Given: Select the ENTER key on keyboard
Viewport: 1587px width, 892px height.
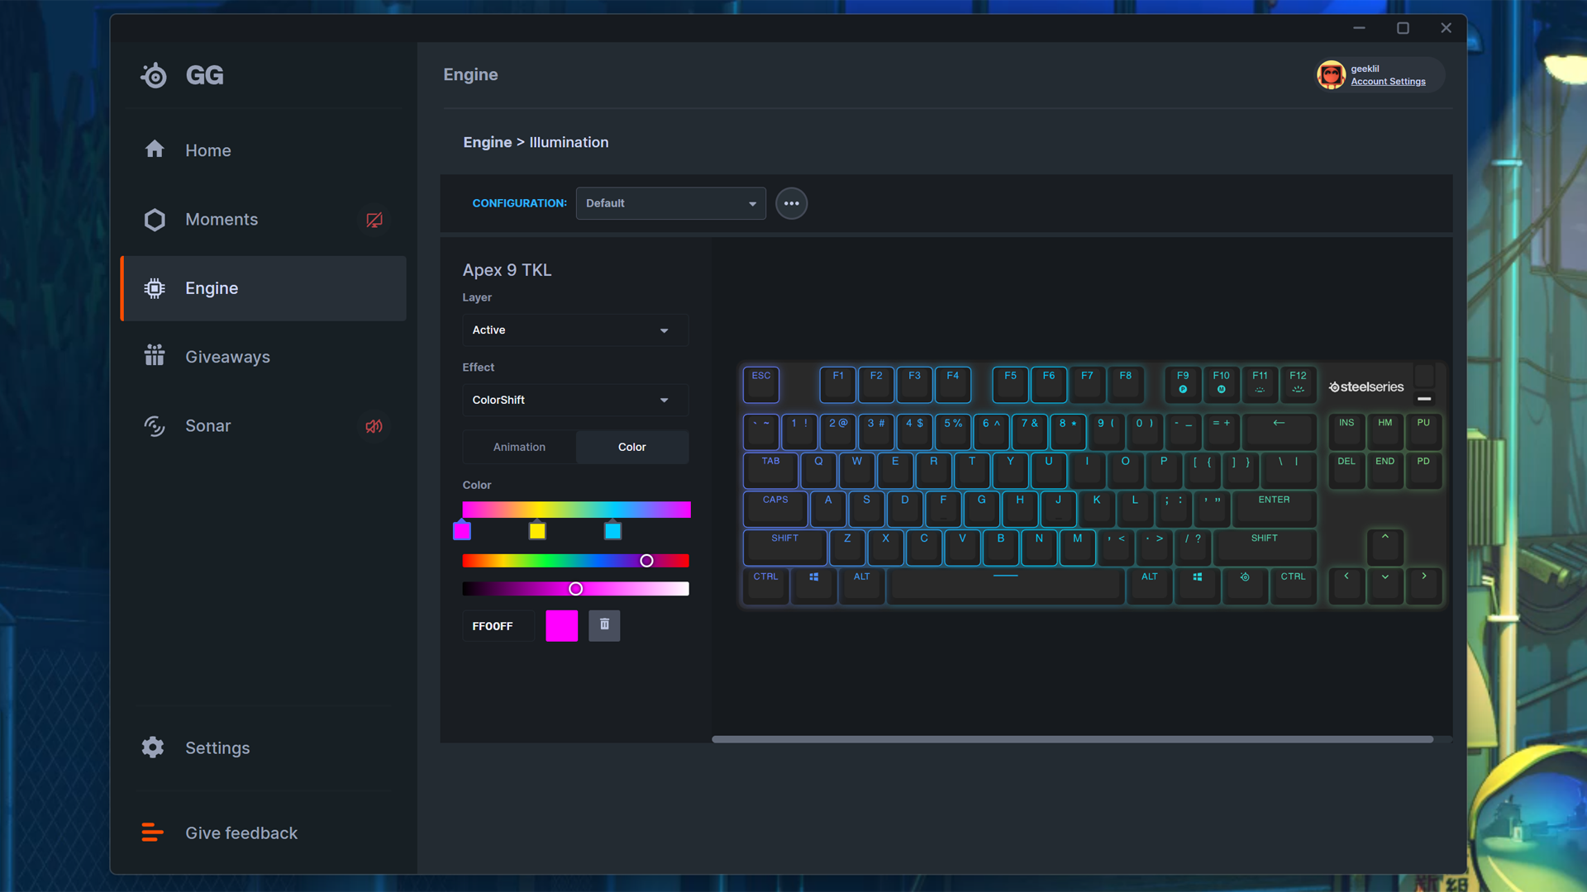Looking at the screenshot, I should point(1274,509).
